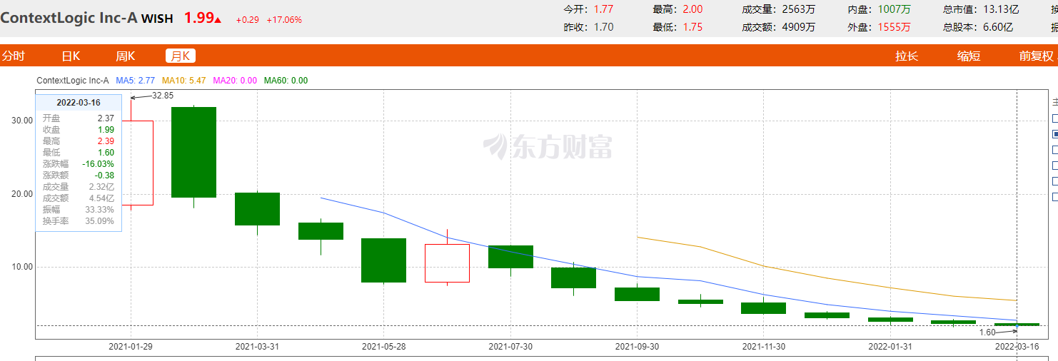Click the tooltip 收盘 value 1.99
Image resolution: width=1058 pixels, height=361 pixels.
[106, 130]
